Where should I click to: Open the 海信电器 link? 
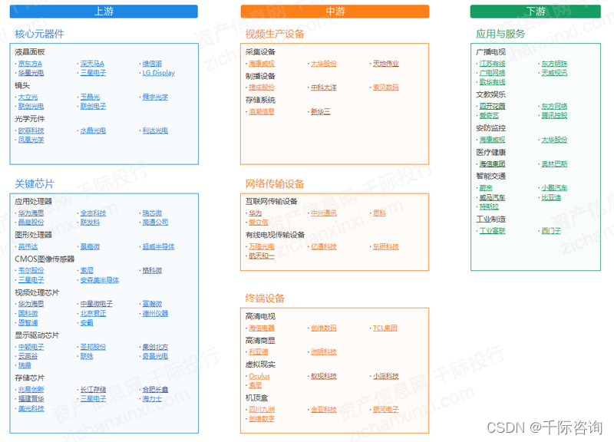click(x=262, y=328)
